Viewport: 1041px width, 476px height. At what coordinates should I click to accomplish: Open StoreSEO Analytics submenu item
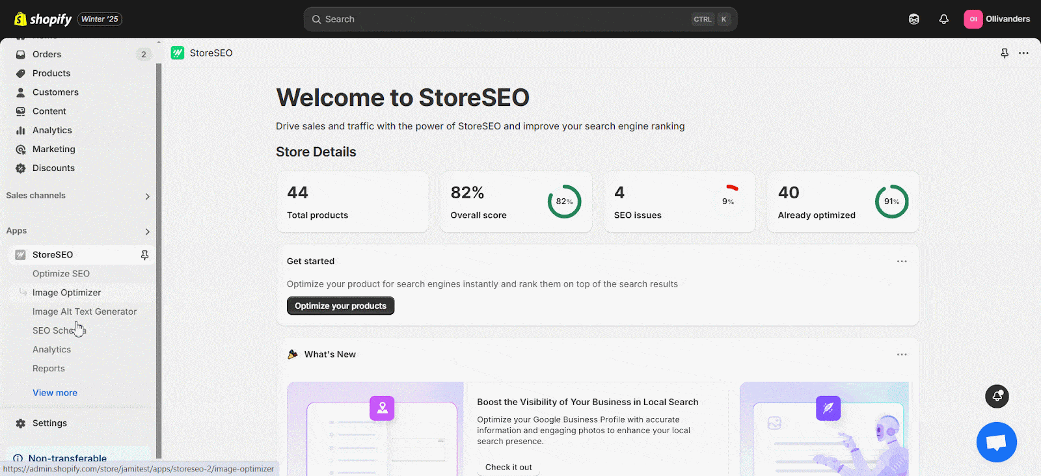coord(52,350)
